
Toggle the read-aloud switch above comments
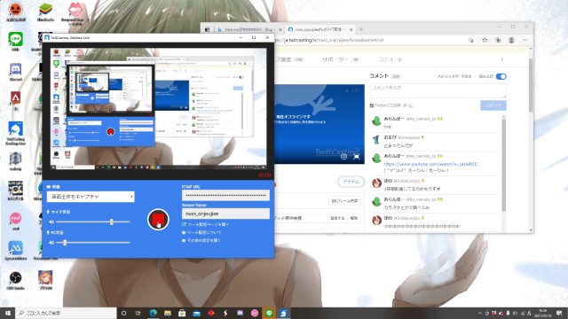(501, 76)
